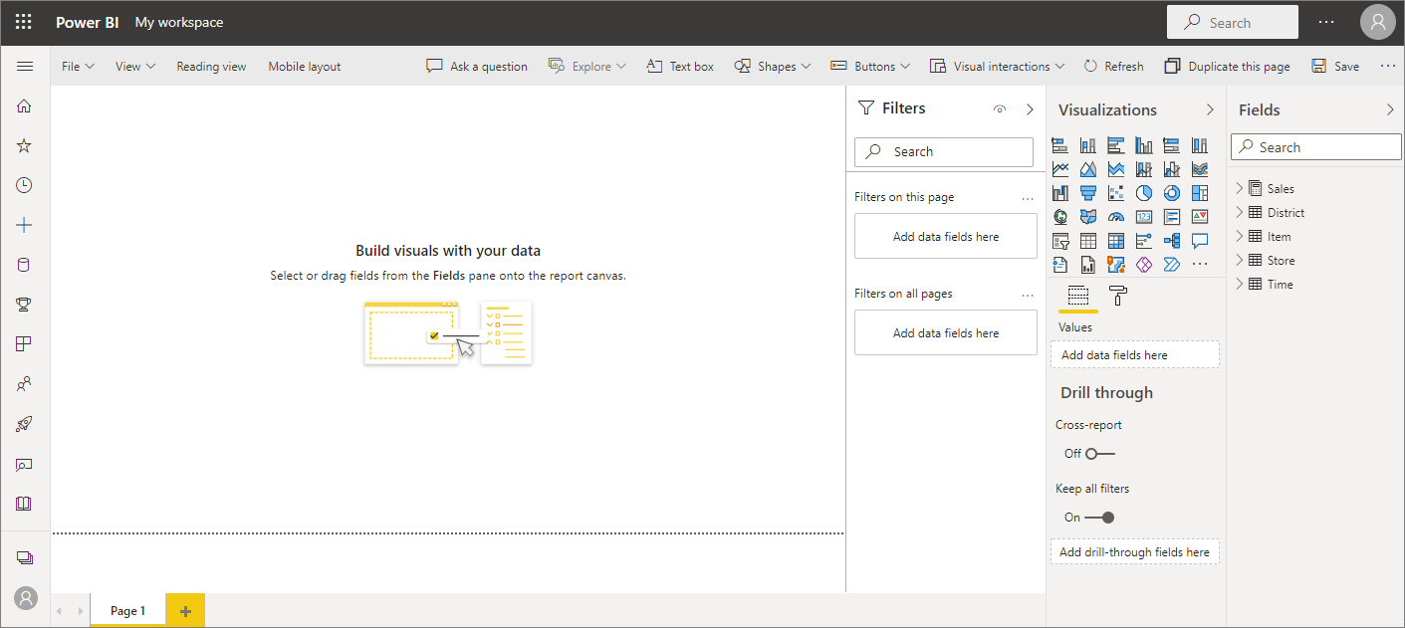The width and height of the screenshot is (1405, 628).
Task: Click the Create plus in sidebar
Action: pyautogui.click(x=25, y=225)
